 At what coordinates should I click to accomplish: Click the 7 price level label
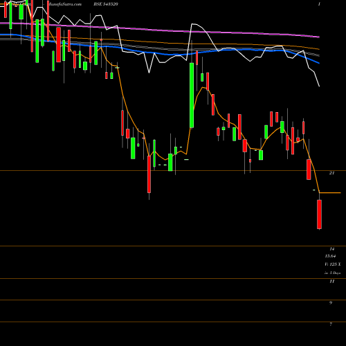(331, 324)
